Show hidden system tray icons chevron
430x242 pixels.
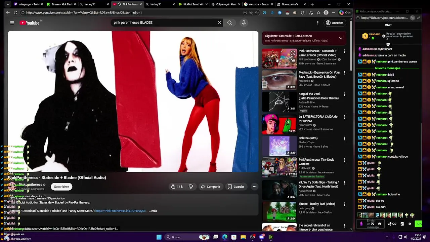(x=387, y=237)
